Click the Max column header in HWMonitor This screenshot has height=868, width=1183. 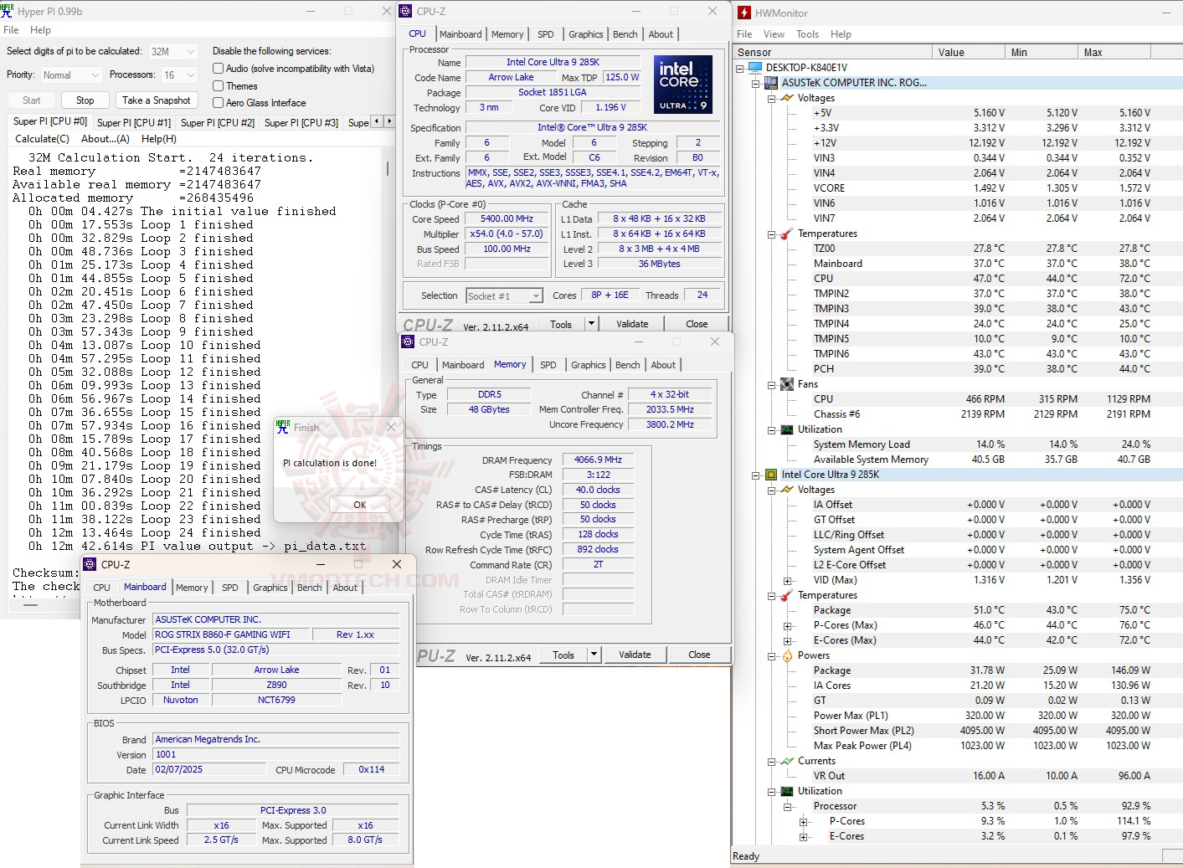coord(1114,52)
